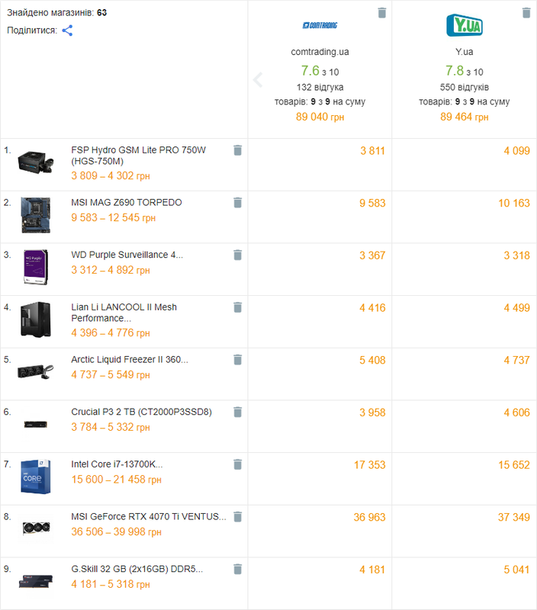Screen dimensions: 537x610
Task: Delete WD Purple Surveillance item
Action: (x=238, y=255)
